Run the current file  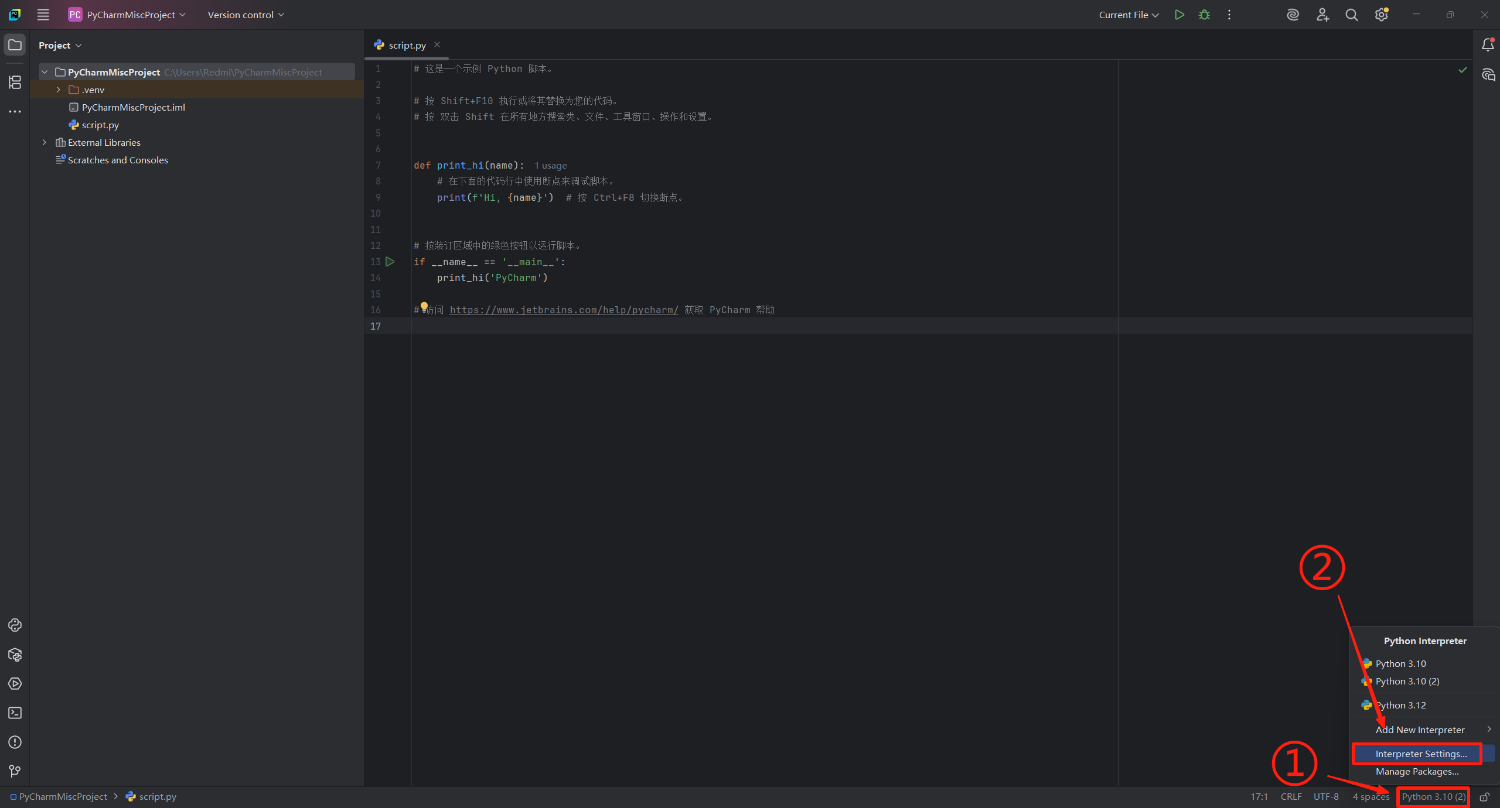coord(1179,15)
